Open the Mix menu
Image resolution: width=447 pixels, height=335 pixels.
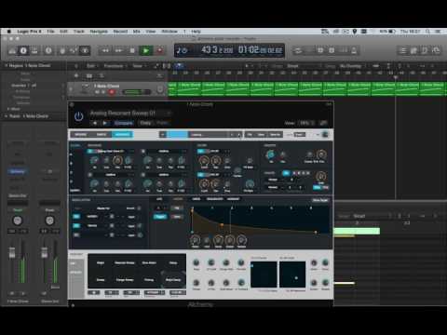coord(136,32)
